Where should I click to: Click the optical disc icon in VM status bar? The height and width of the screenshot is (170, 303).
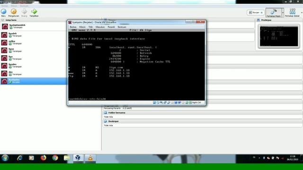pos(158,102)
